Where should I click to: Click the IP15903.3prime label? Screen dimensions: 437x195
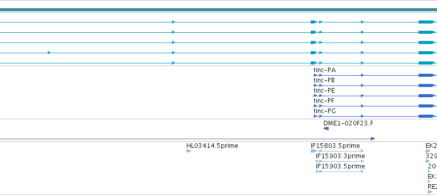[340, 156]
